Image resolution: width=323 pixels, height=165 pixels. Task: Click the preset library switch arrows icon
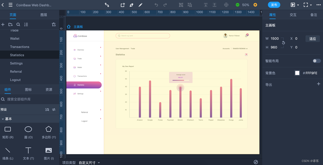point(54,110)
